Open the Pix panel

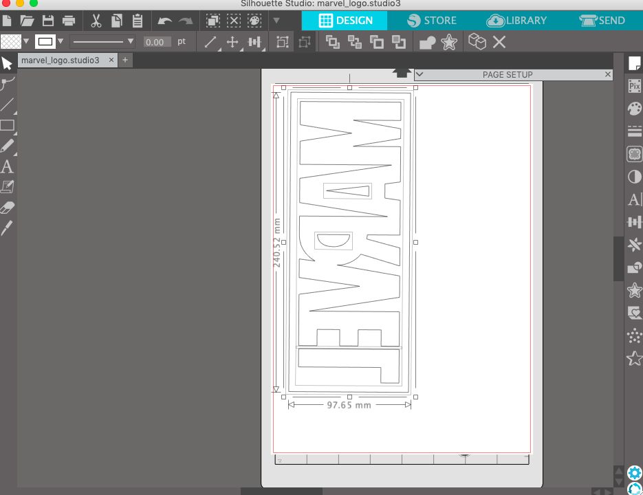click(634, 86)
